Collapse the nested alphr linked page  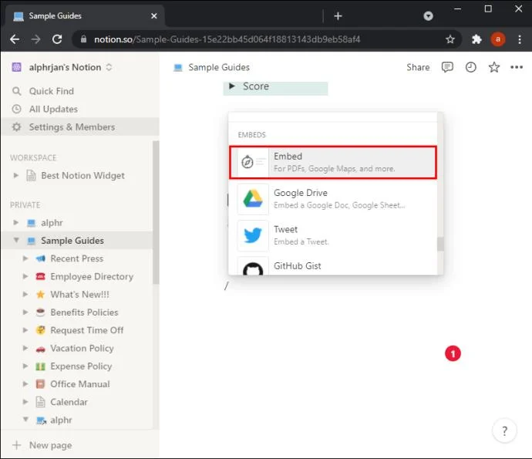[25, 420]
